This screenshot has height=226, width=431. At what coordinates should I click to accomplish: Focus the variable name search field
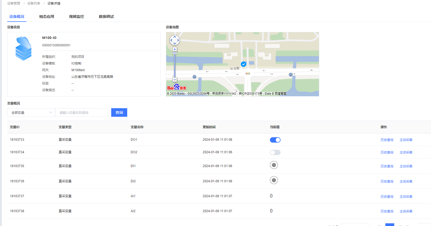click(82, 112)
